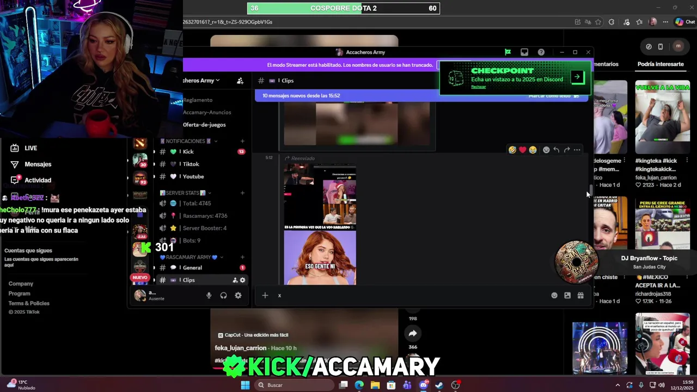The height and width of the screenshot is (392, 697).
Task: Collapse the RASCAMARY ARMY category
Action: [x=192, y=257]
